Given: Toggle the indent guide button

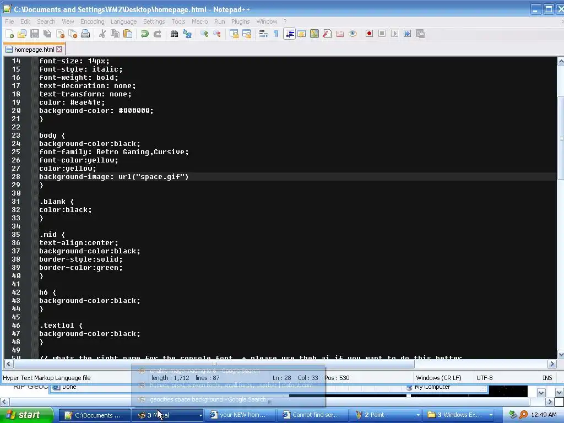Looking at the screenshot, I should (x=289, y=34).
